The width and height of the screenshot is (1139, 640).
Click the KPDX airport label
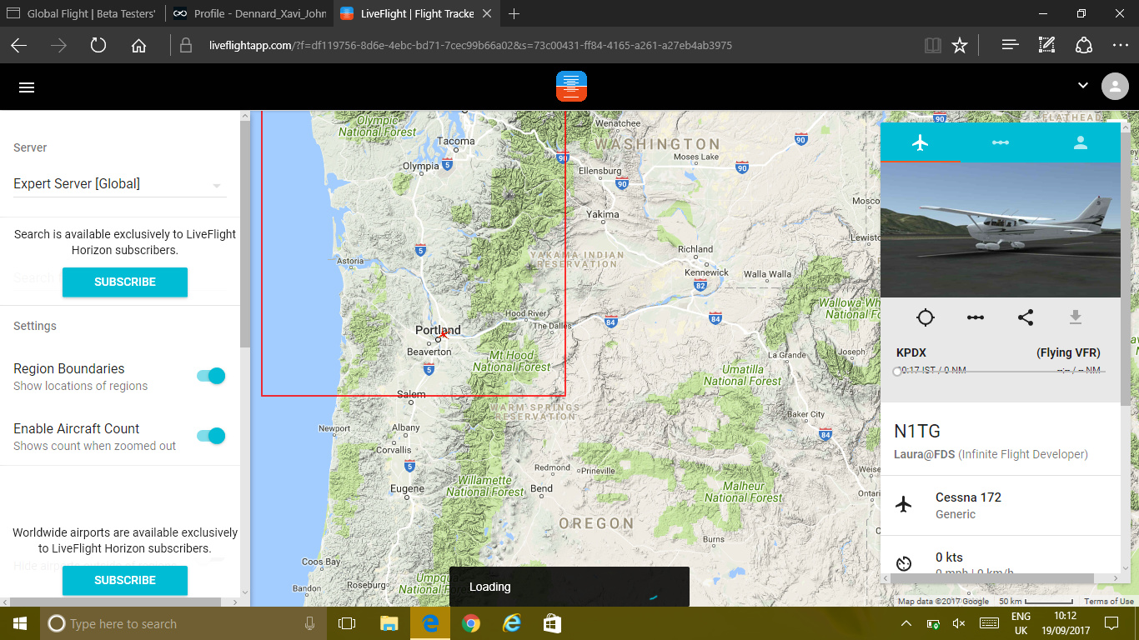coord(911,352)
